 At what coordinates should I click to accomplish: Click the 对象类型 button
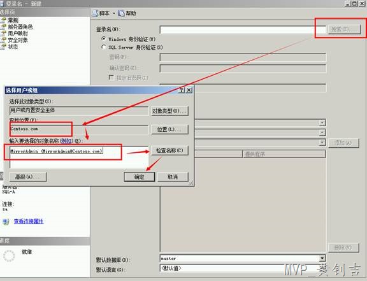[x=169, y=111]
